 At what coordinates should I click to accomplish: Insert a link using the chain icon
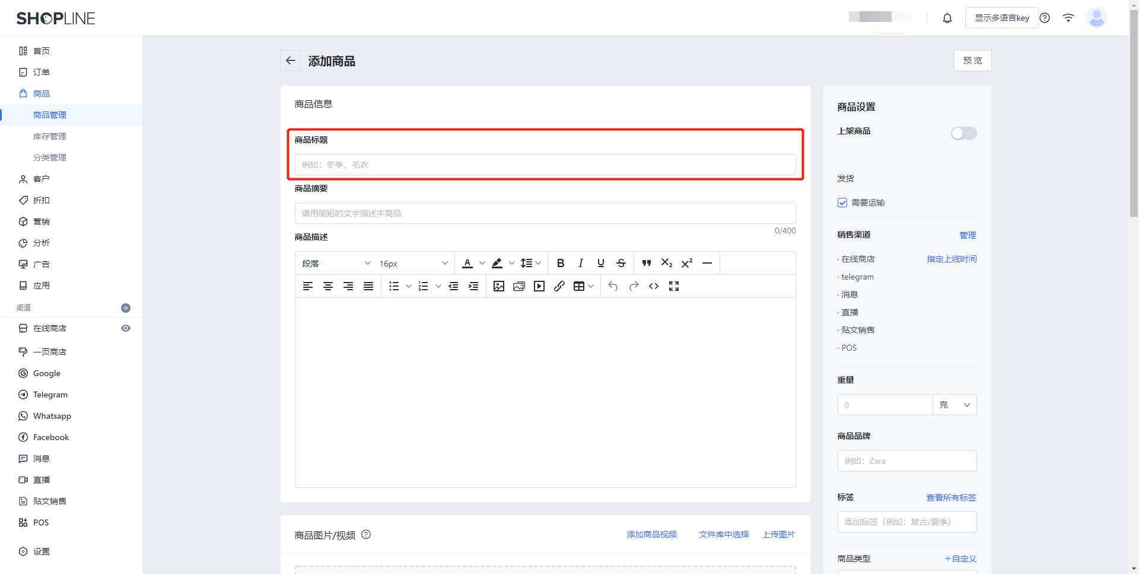click(559, 286)
